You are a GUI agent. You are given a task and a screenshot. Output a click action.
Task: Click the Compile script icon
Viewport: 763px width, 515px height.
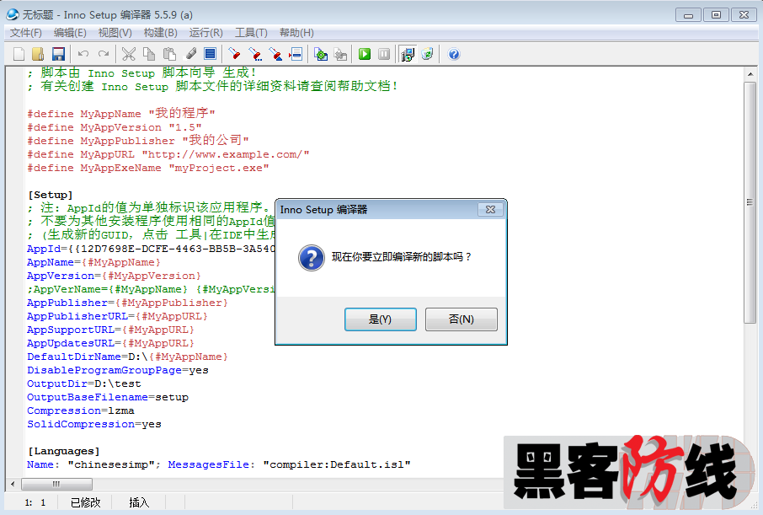[321, 54]
